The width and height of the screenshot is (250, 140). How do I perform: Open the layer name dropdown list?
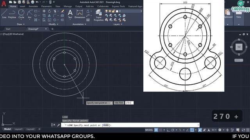pos(141,11)
